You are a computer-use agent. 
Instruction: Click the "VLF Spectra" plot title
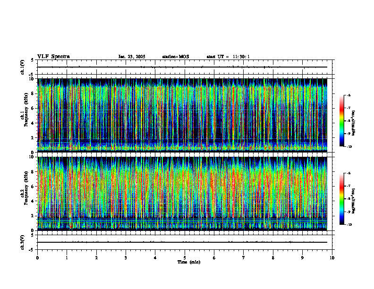click(53, 57)
